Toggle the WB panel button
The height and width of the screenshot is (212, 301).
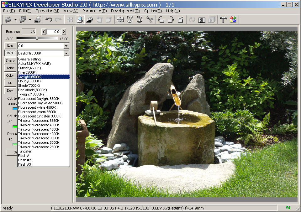(10, 53)
